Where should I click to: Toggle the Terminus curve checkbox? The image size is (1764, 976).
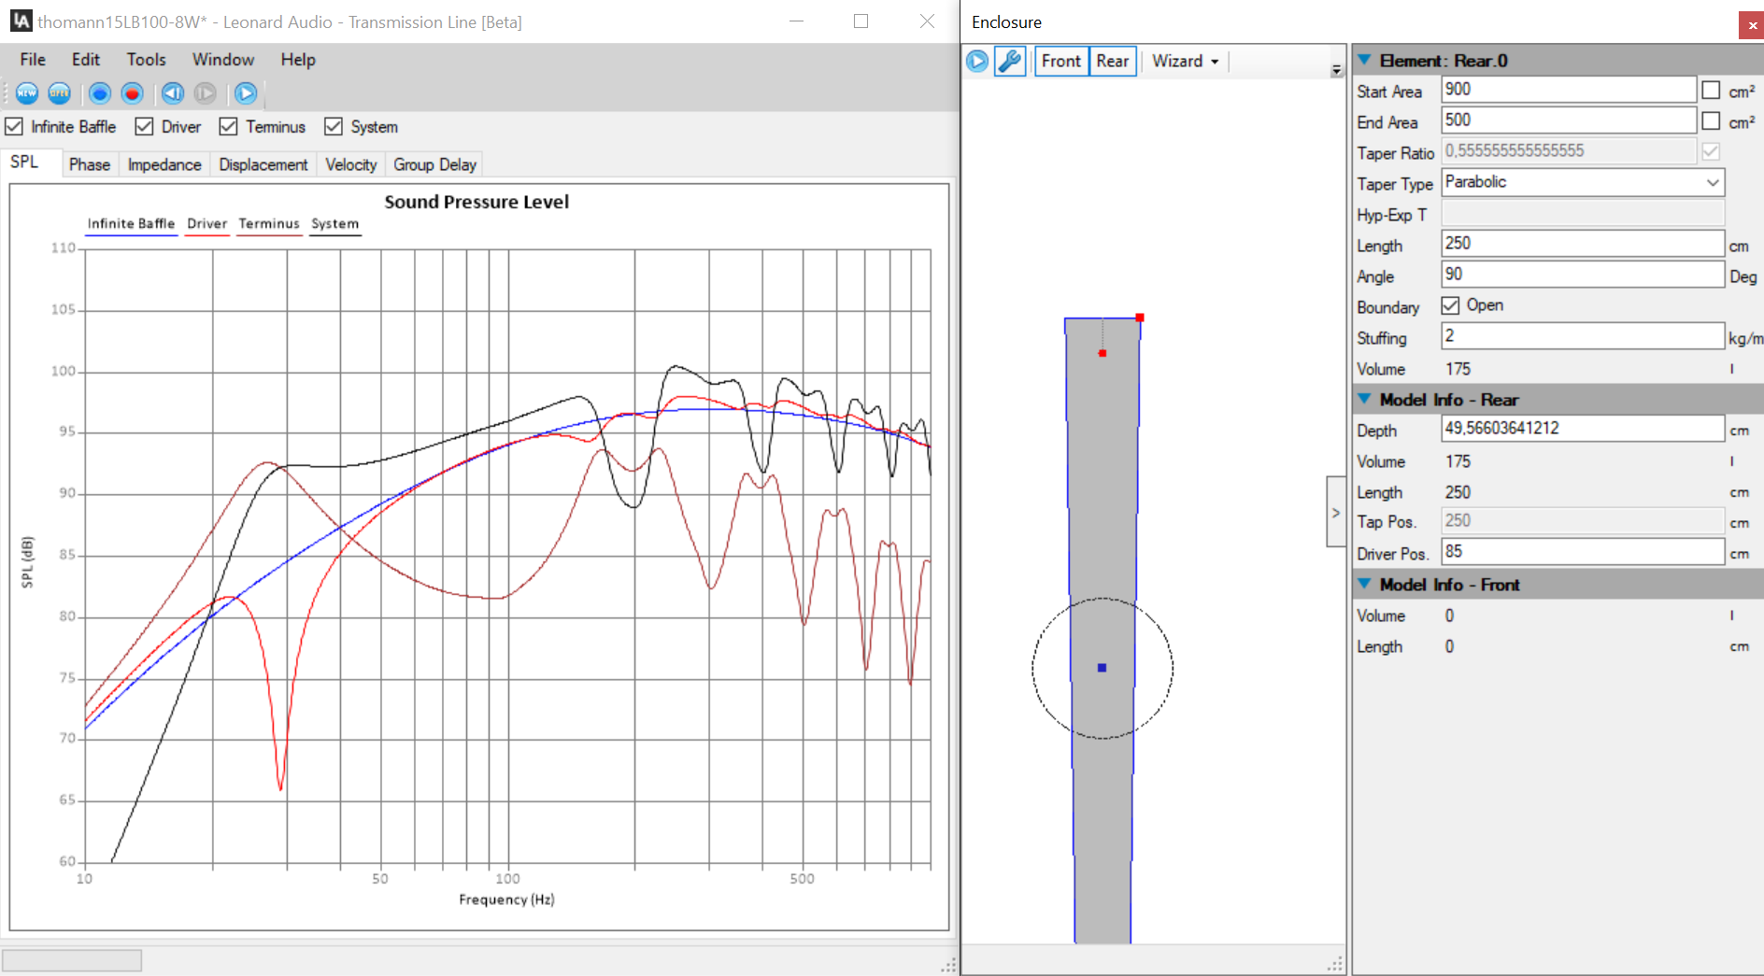(229, 126)
